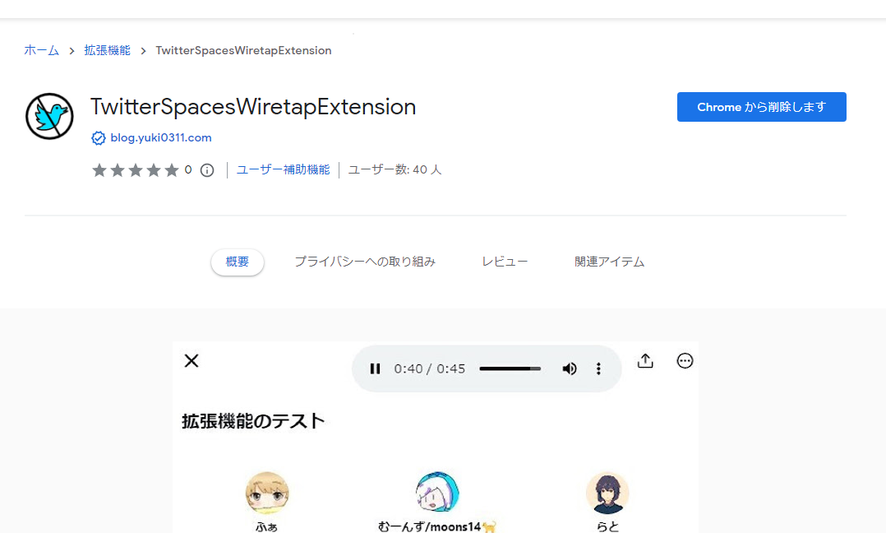Screen dimensions: 886x533
Task: Go to ホーム breadcrumb link
Action: 41,50
